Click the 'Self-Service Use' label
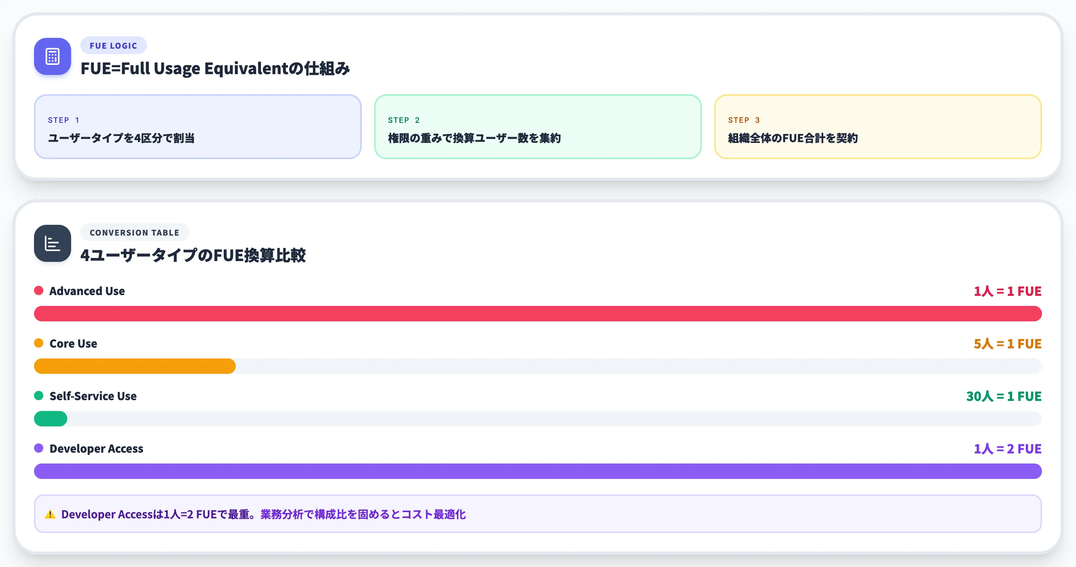The height and width of the screenshot is (567, 1076). 93,396
